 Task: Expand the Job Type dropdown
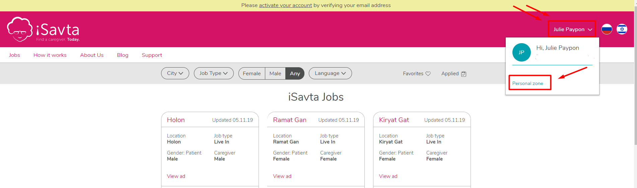[x=214, y=73]
